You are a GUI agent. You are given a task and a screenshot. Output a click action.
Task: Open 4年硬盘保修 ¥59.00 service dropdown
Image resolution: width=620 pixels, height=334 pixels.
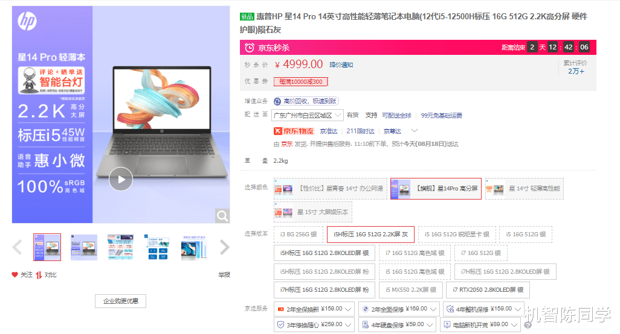398,325
